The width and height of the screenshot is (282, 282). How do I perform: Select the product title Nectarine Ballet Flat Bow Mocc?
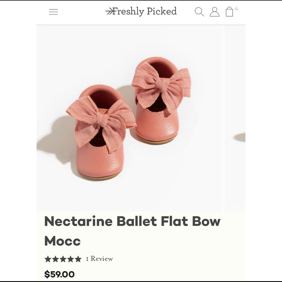click(133, 222)
